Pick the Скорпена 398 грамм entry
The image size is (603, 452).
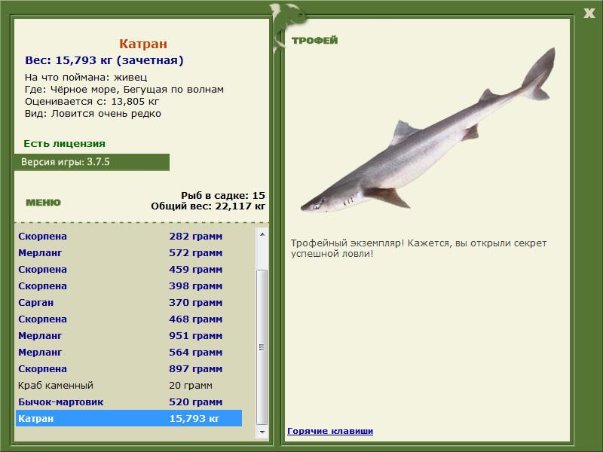[129, 286]
